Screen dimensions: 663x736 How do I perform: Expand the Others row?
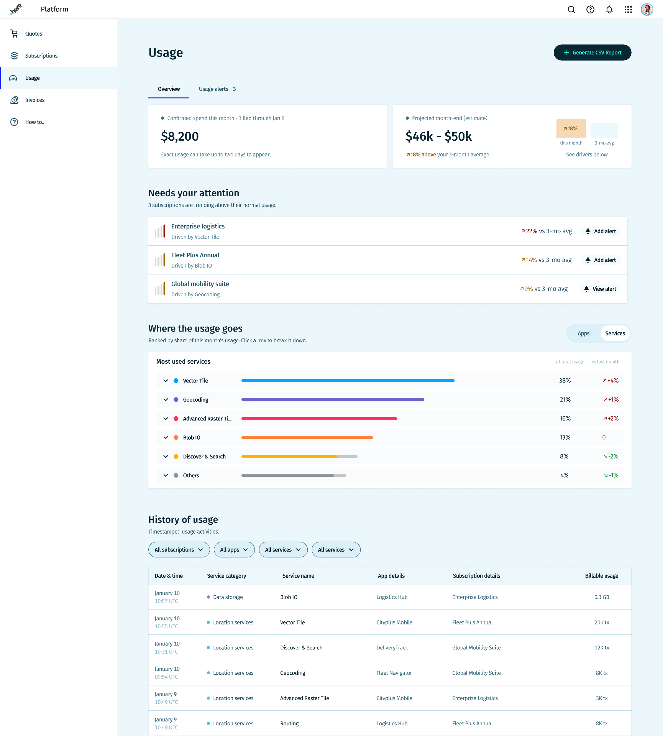click(166, 475)
